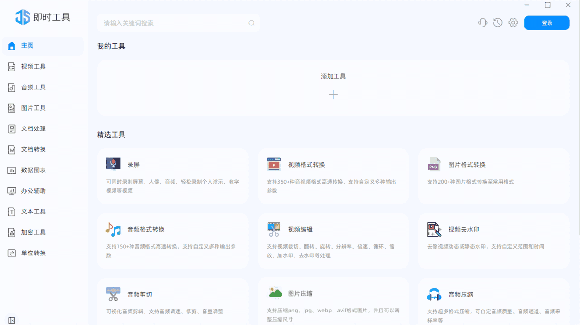Open the 音频剪切 audio cutter icon
Image resolution: width=580 pixels, height=325 pixels.
pyautogui.click(x=113, y=293)
